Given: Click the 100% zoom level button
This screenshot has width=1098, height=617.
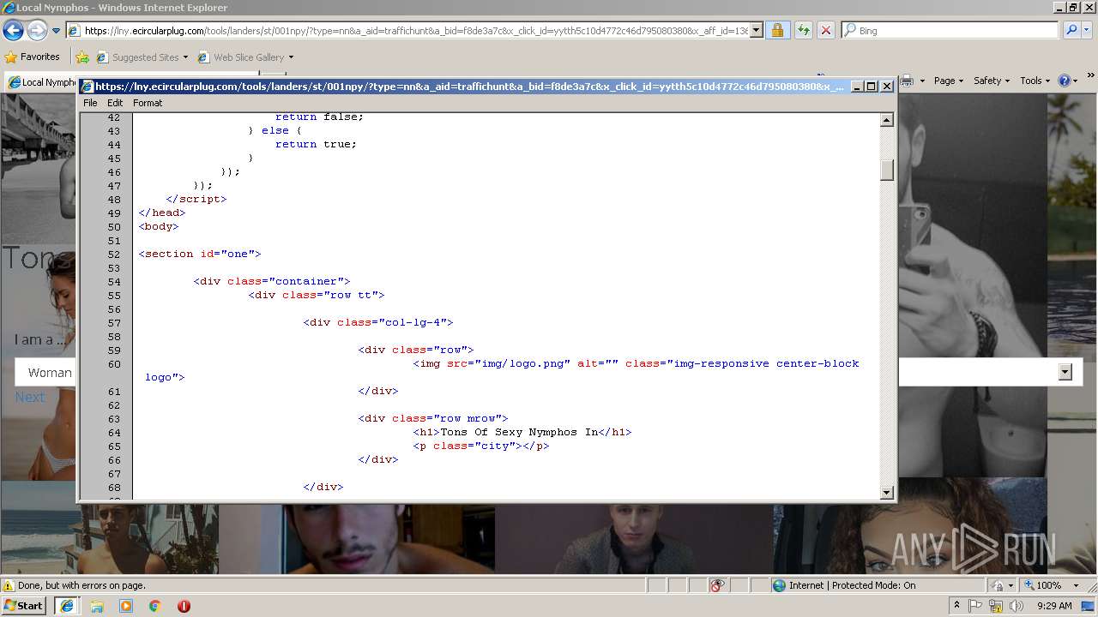Looking at the screenshot, I should point(1042,585).
